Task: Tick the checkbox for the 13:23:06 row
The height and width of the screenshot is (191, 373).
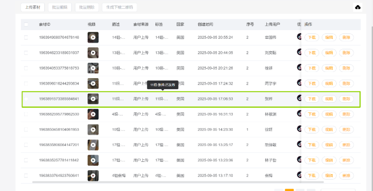Action: (x=26, y=160)
